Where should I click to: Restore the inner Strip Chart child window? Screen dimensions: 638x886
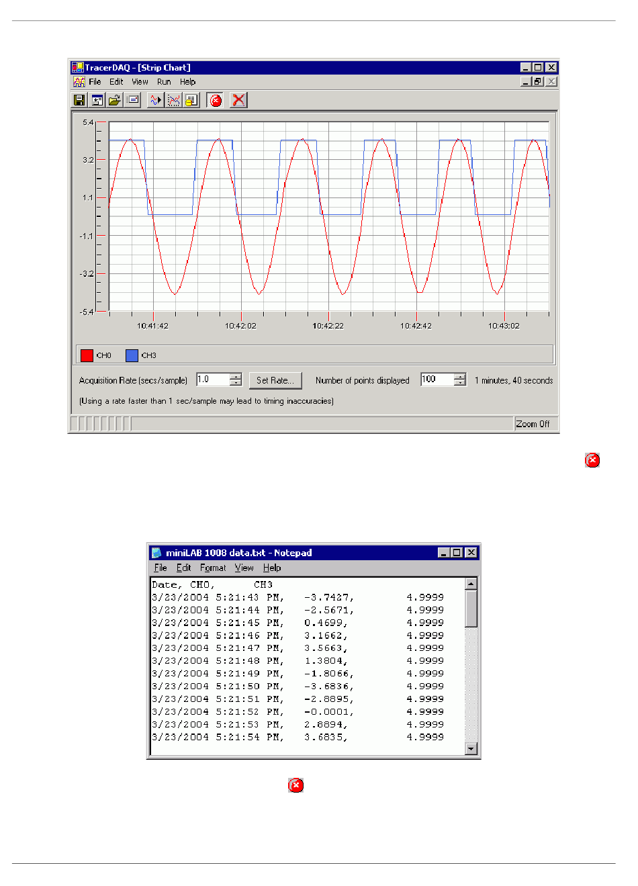click(x=538, y=82)
